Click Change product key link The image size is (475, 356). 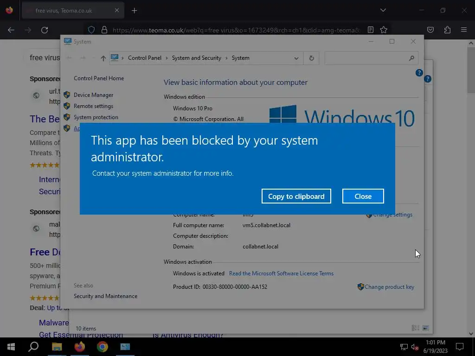tap(389, 286)
